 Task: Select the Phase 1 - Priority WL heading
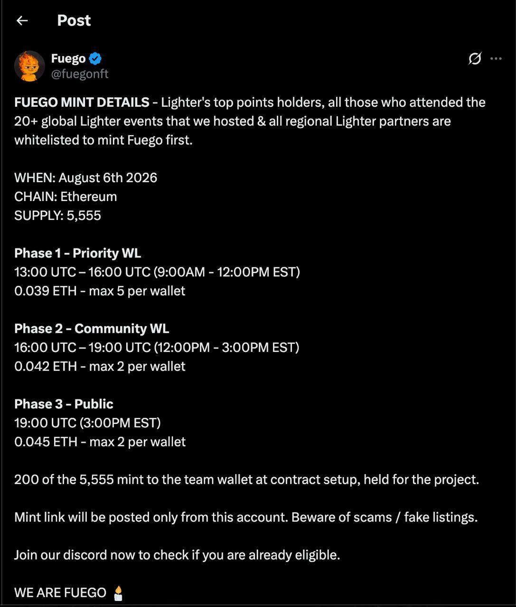(77, 253)
